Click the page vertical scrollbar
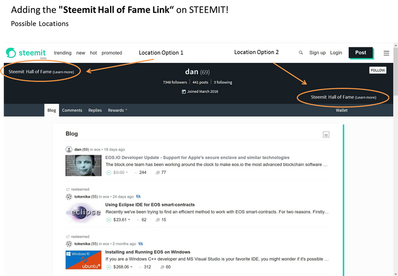This screenshot has width=398, height=276. coord(396,71)
